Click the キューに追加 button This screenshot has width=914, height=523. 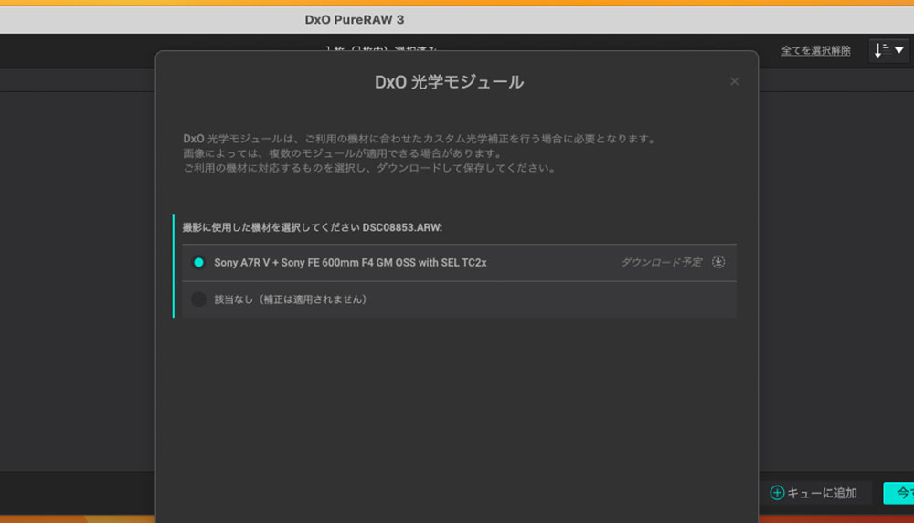coord(813,493)
